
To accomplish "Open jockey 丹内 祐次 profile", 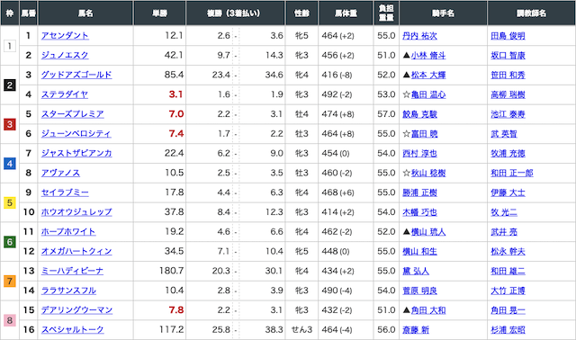I will coord(419,36).
